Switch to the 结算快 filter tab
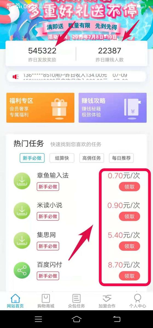This screenshot has width=153, height=328. click(62, 158)
